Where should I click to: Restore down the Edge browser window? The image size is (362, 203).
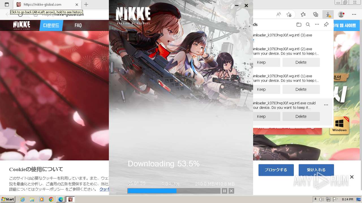click(x=345, y=3)
